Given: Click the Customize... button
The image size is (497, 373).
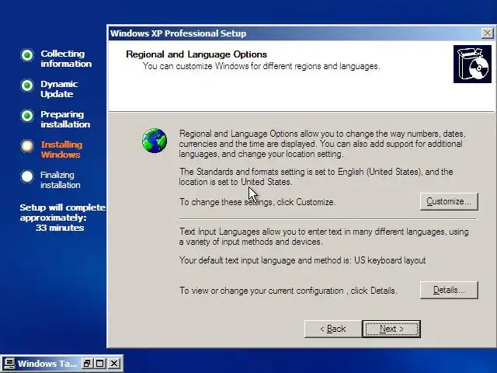Looking at the screenshot, I should click(449, 201).
